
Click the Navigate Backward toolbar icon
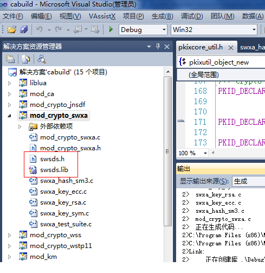coord(77,29)
